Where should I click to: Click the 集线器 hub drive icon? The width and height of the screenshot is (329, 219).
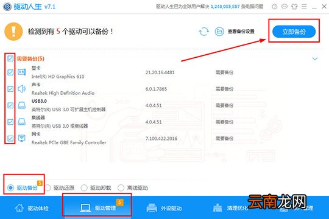tap(21, 122)
